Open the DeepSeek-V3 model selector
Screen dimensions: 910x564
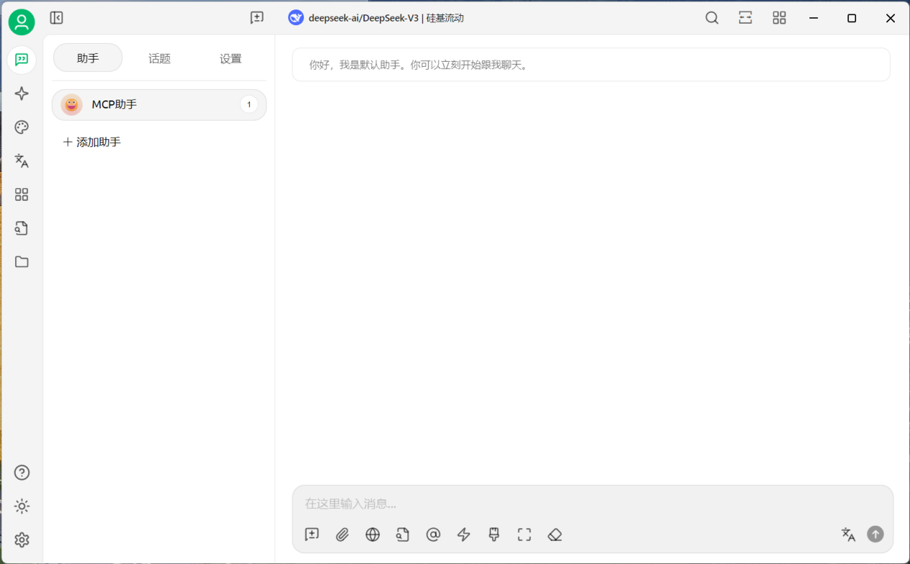tap(376, 18)
